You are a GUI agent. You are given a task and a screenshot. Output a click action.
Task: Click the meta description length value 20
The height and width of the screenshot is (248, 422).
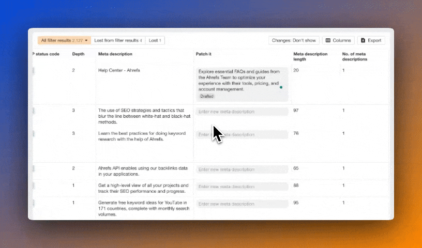296,70
